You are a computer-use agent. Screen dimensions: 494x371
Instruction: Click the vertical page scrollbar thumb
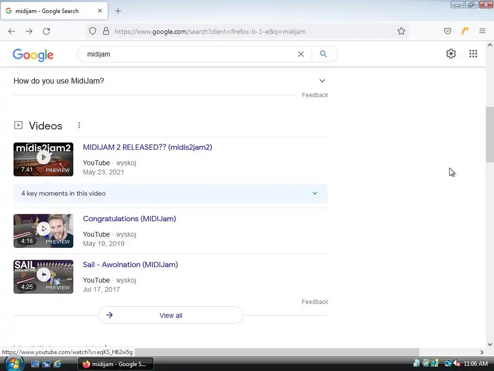(490, 134)
